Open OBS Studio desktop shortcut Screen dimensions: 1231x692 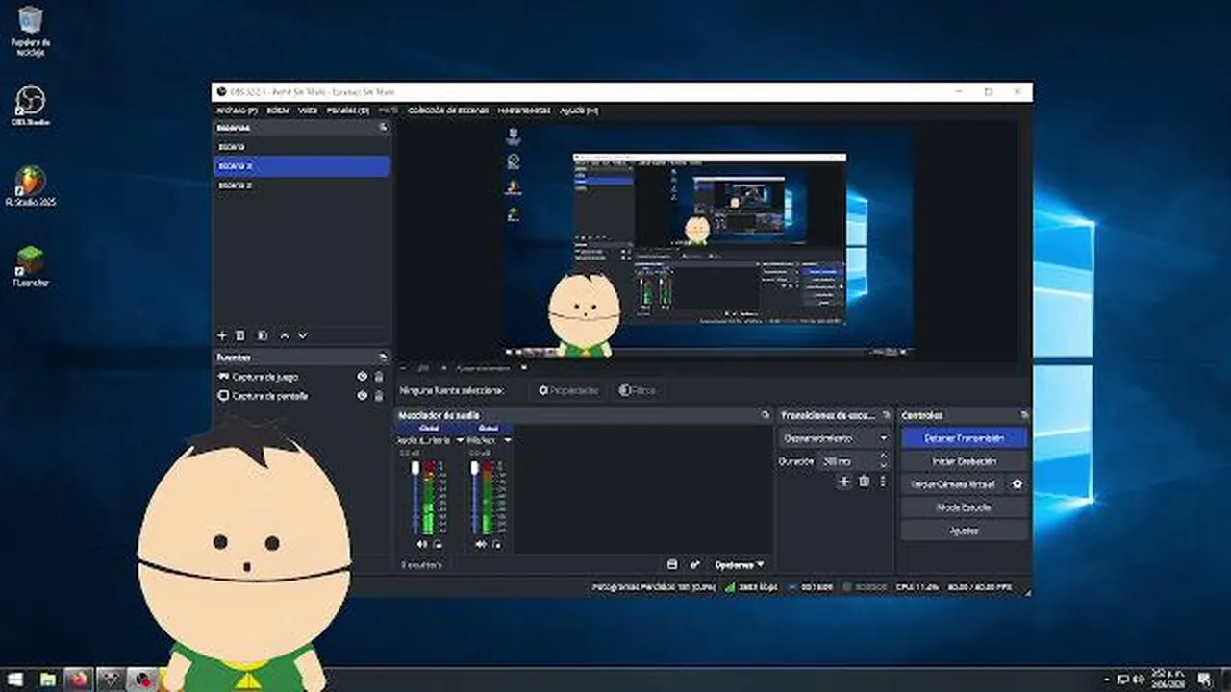(31, 105)
